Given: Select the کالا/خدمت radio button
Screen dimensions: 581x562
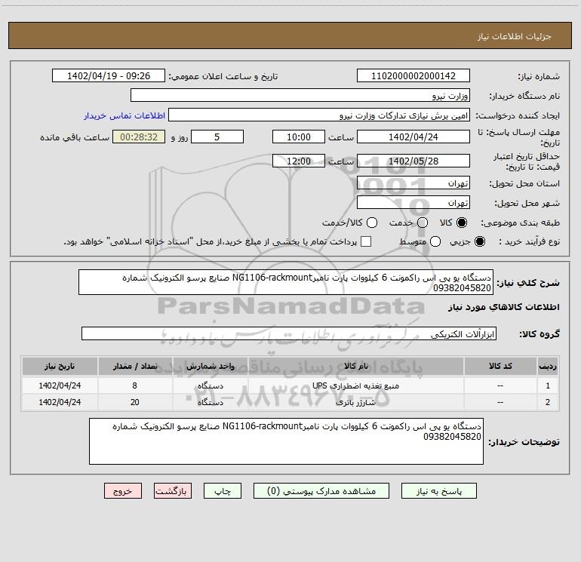Looking at the screenshot, I should click(372, 223).
